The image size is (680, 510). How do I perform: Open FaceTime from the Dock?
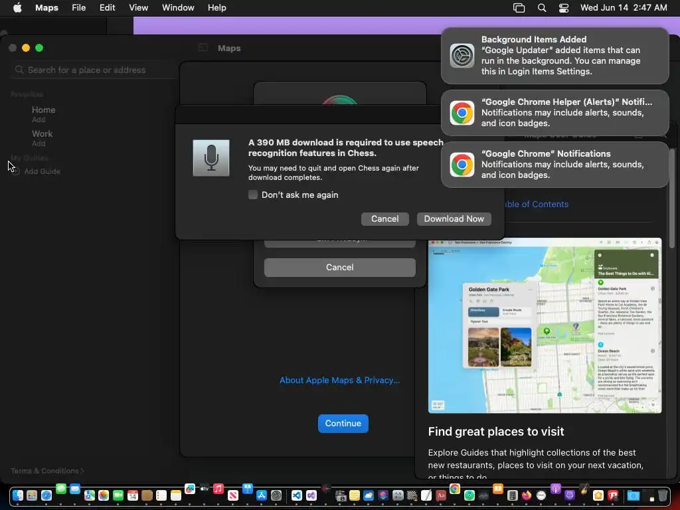(x=118, y=495)
